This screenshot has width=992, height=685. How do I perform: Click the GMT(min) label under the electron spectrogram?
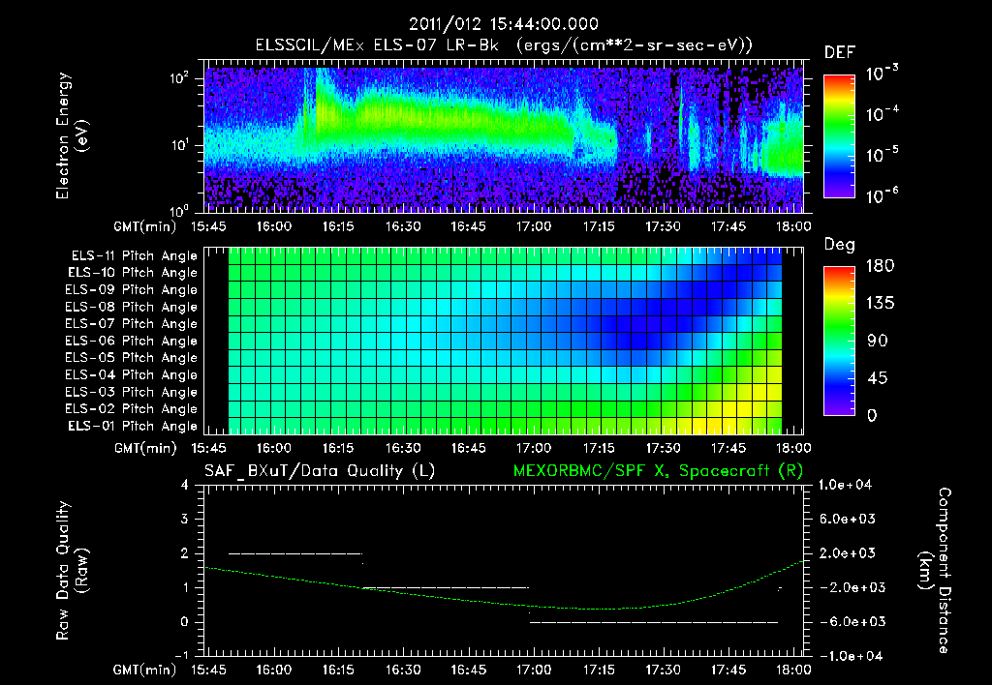145,226
